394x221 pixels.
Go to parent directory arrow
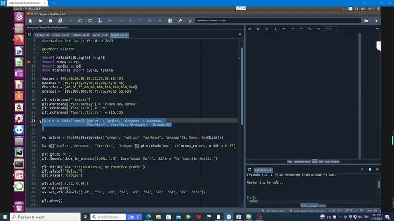pos(376,21)
